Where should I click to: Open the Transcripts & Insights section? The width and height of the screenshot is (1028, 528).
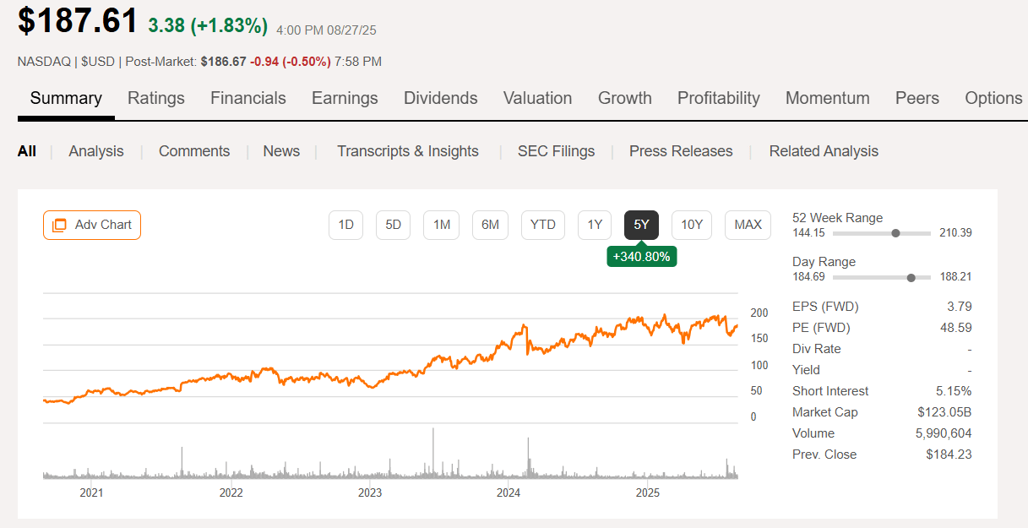(408, 150)
